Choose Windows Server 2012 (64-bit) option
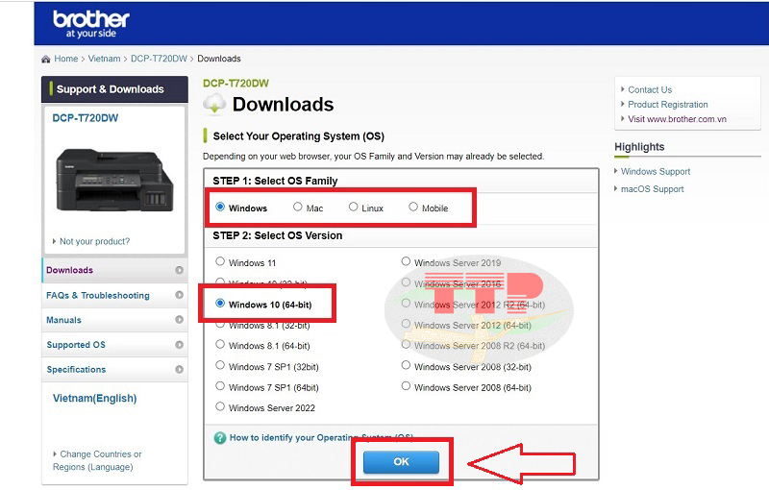 point(406,324)
